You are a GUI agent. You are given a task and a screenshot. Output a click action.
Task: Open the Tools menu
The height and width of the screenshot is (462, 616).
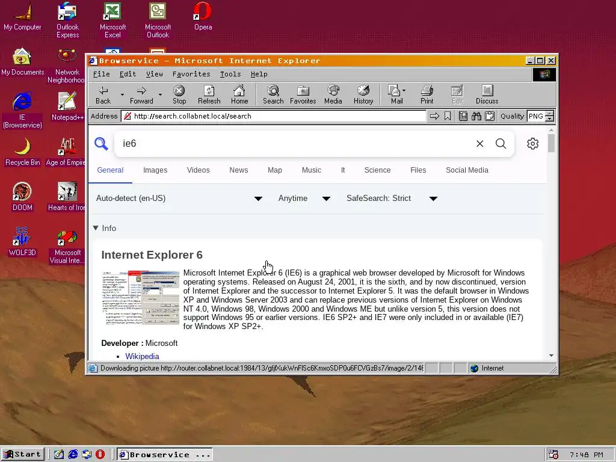tap(230, 74)
